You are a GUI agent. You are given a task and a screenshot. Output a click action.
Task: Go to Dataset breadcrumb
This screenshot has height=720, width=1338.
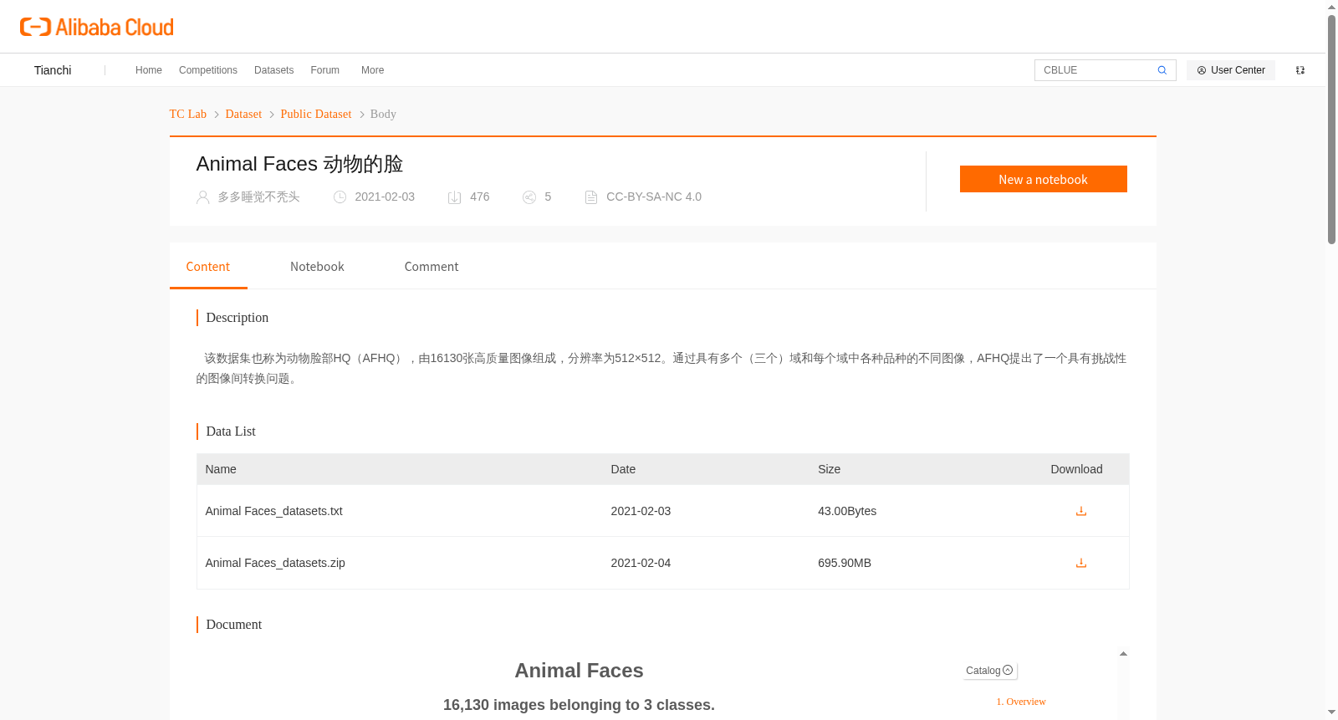point(243,114)
